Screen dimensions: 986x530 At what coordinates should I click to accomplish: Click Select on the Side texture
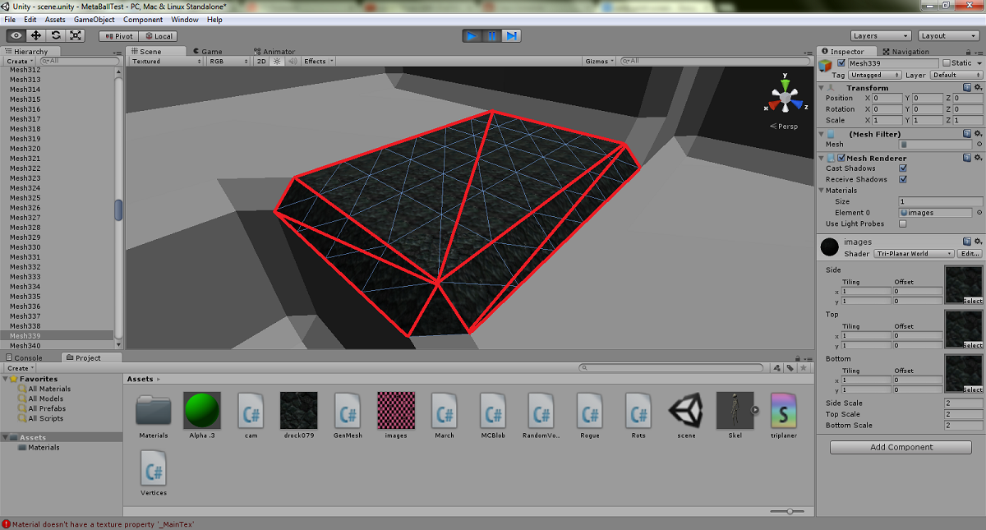click(x=973, y=301)
